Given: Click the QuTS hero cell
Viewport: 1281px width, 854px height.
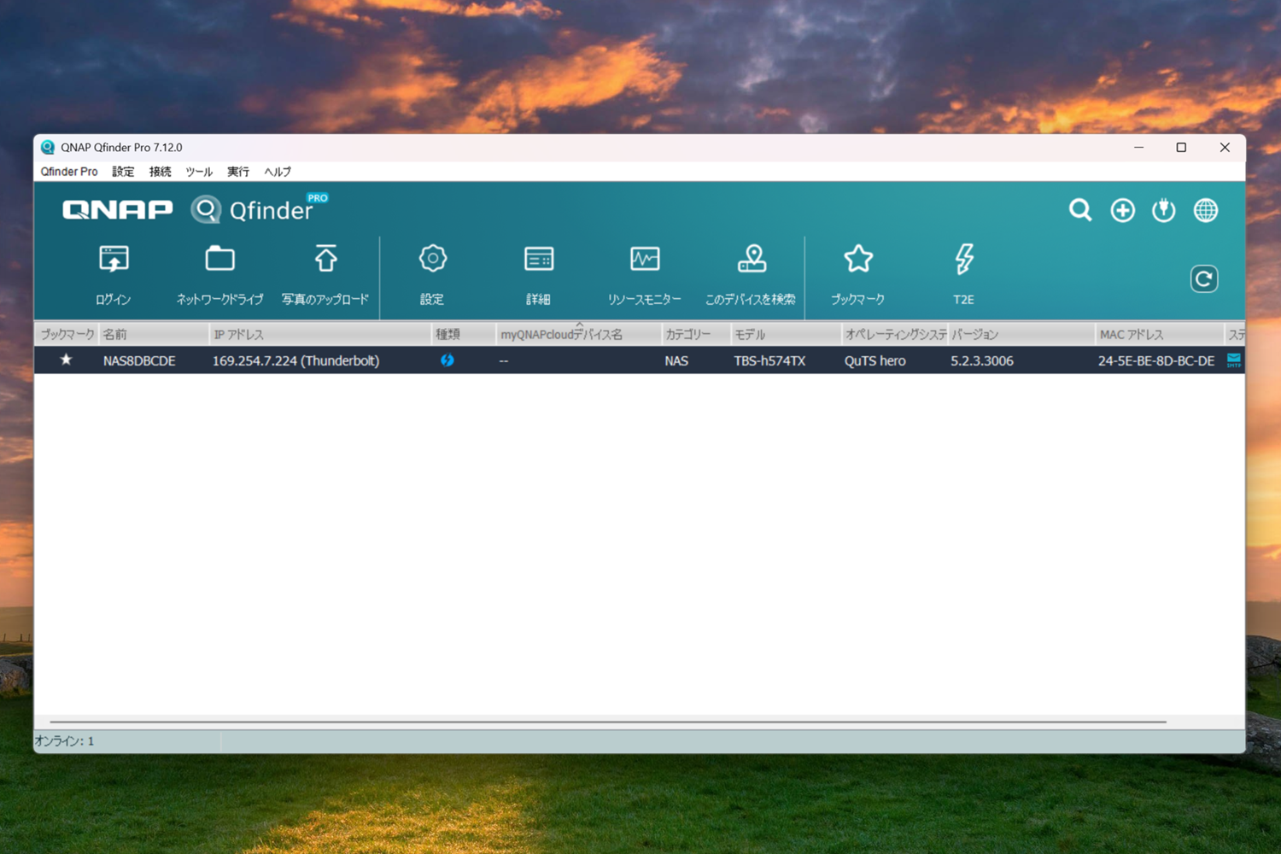Looking at the screenshot, I should tap(875, 360).
